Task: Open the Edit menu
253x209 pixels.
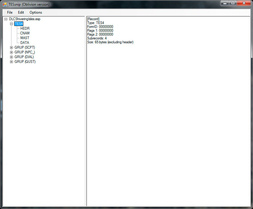Action: click(x=21, y=12)
